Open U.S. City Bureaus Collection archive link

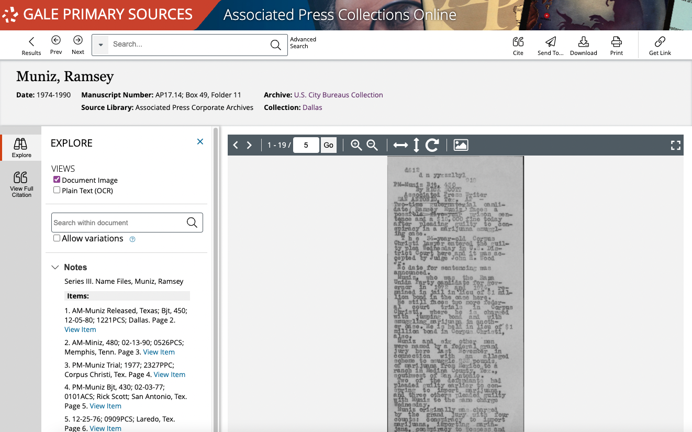click(339, 95)
